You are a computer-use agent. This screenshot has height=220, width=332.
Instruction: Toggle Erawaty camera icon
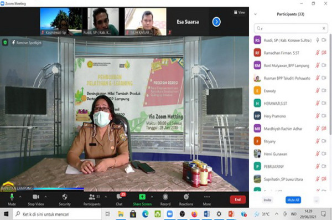tap(324, 90)
